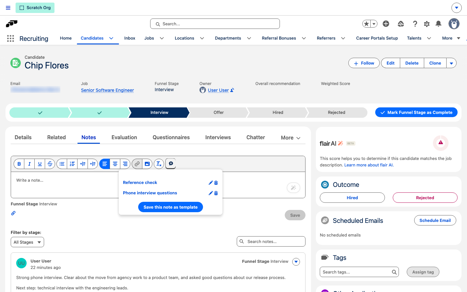Screen dimensions: 467x292
Task: Go to the Inbox navigation item
Action: point(130,38)
